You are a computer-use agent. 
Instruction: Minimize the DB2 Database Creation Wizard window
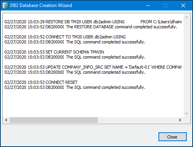click(148, 5)
